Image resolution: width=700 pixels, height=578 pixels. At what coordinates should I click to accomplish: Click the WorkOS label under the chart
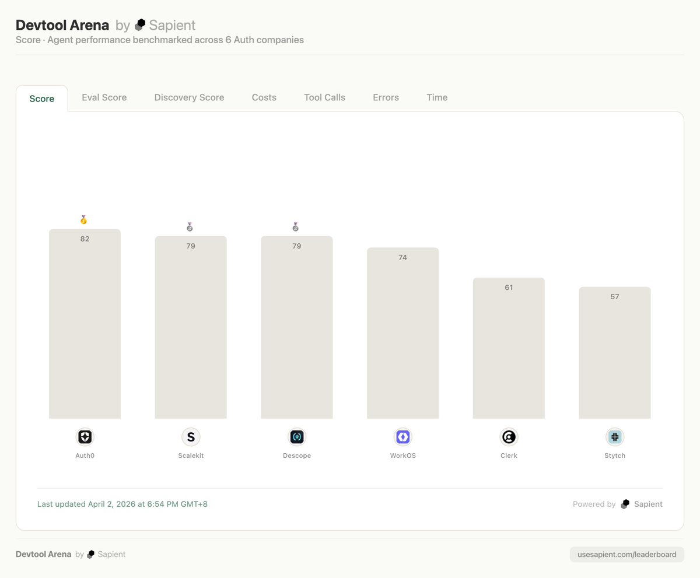(402, 456)
